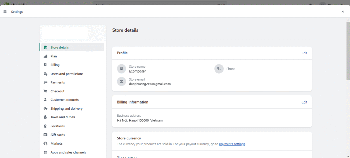
Task: Click the Shipping and delivery truck icon
Action: (x=45, y=109)
